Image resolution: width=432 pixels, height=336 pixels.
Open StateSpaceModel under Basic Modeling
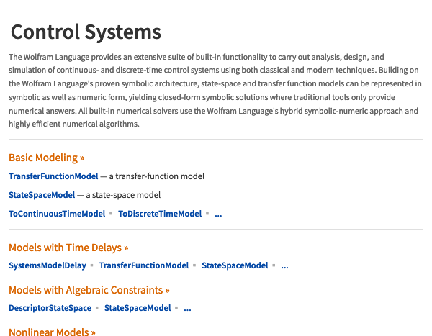click(42, 195)
